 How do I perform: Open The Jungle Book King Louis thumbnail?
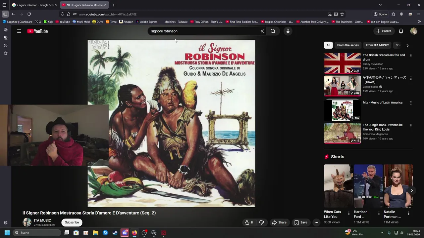342,133
